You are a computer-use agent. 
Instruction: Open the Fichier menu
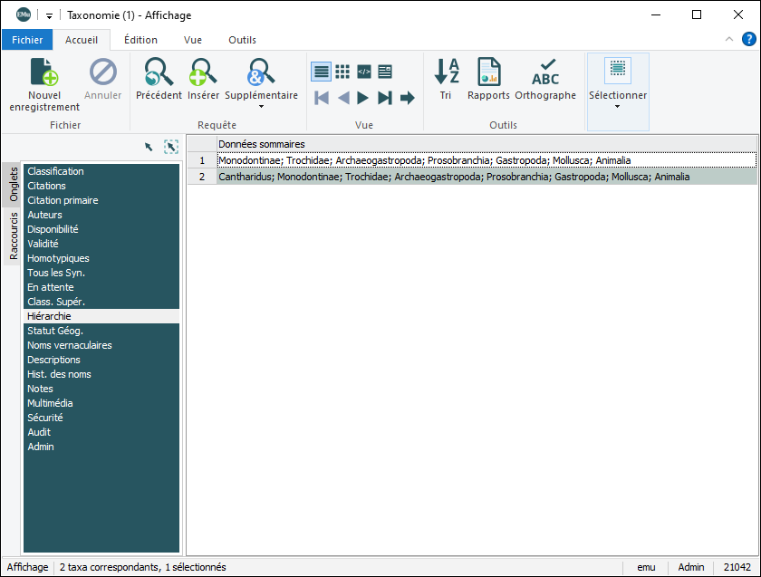[27, 40]
